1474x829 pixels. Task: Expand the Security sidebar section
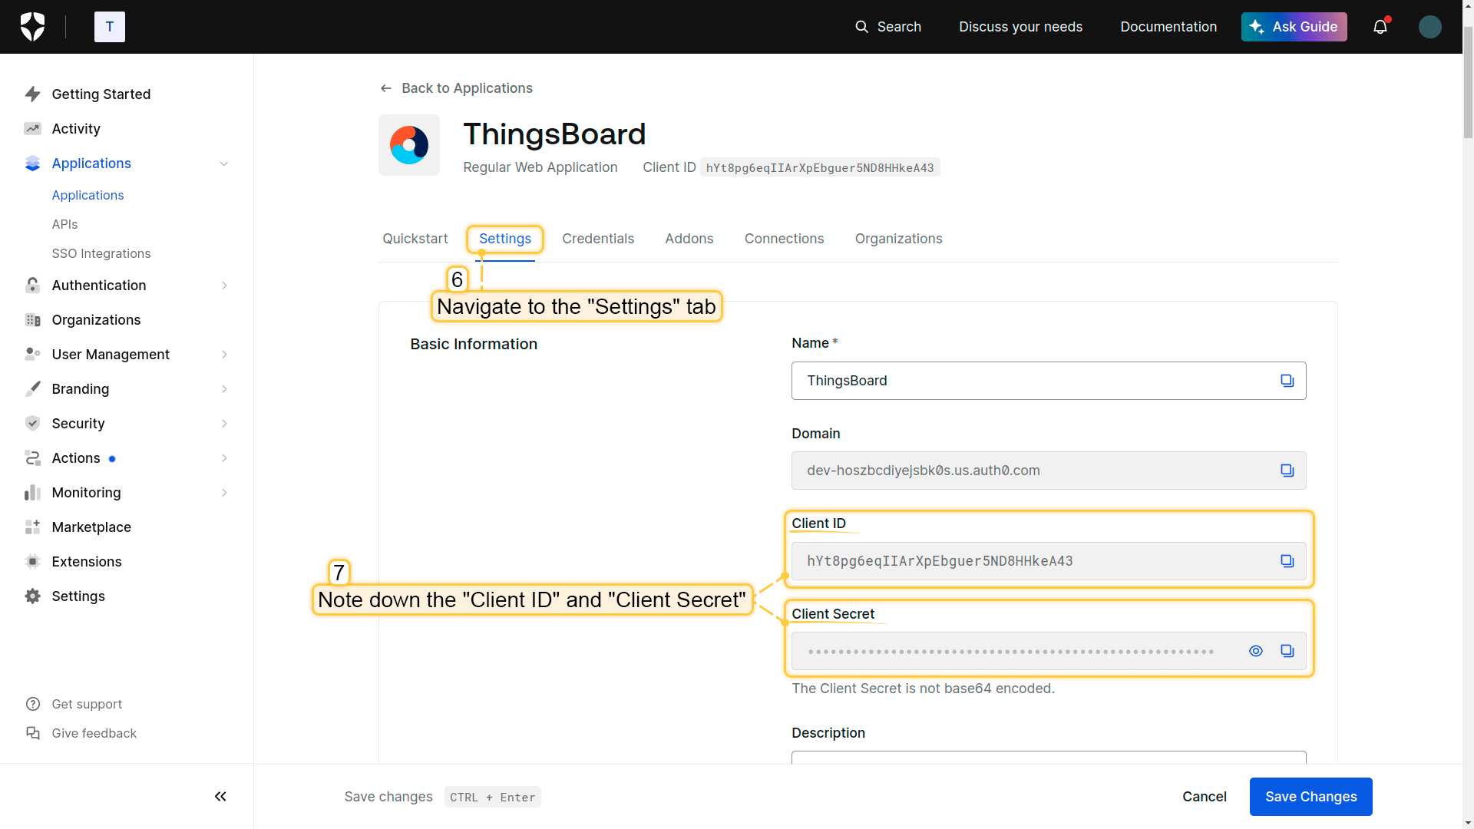pos(223,424)
